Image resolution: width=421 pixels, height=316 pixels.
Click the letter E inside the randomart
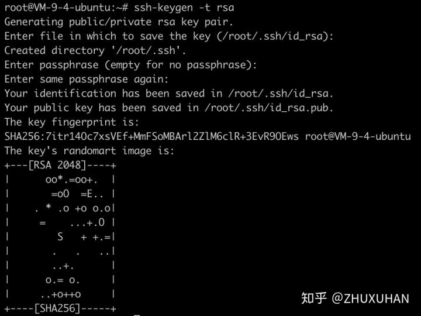pos(90,194)
